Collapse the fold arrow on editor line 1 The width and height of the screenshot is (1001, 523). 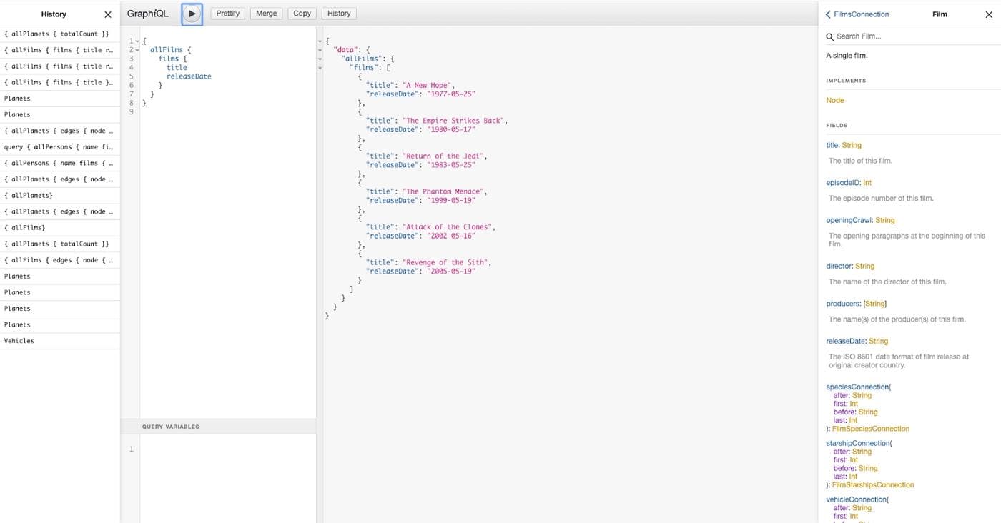pos(137,41)
